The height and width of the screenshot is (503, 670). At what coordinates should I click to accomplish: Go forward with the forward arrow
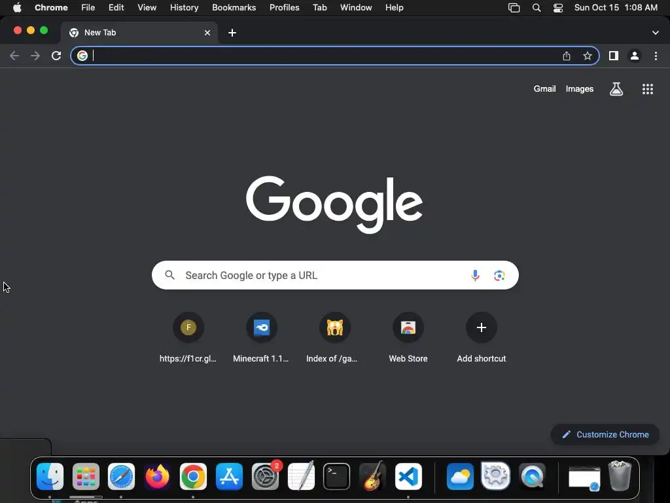pos(35,56)
